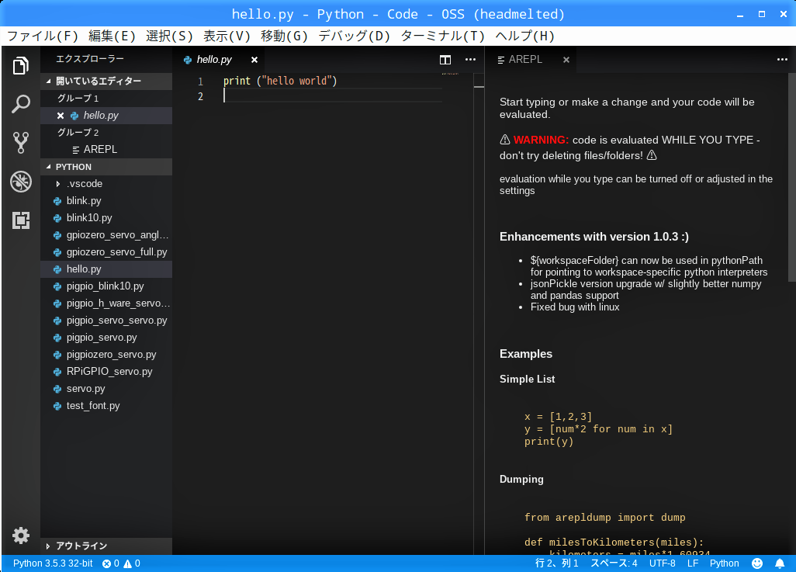Change file encoding UTF-8
796x572 pixels.
point(662,563)
